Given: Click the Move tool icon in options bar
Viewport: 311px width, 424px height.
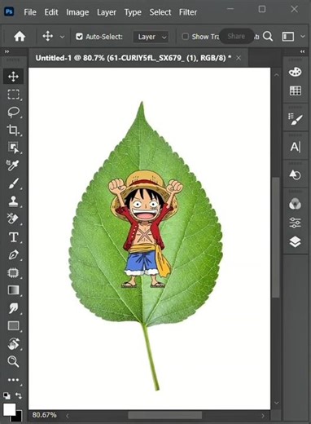Looking at the screenshot, I should pyautogui.click(x=47, y=37).
